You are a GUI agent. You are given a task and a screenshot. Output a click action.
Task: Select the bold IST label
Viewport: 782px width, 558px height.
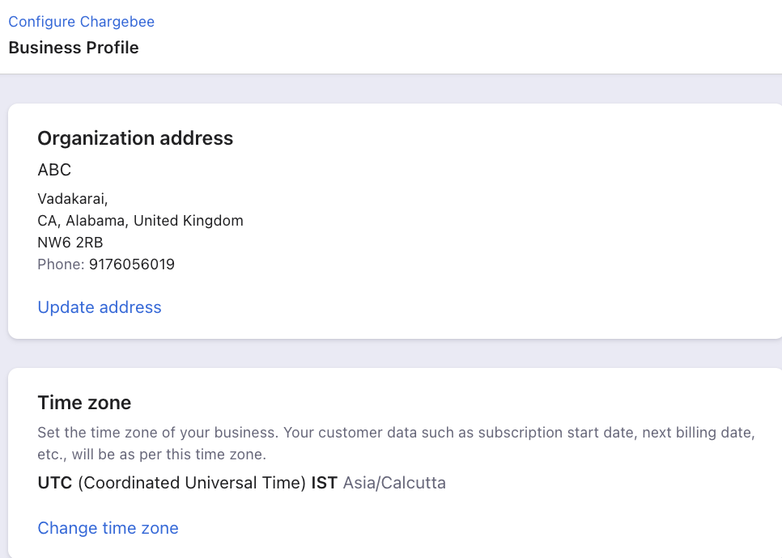click(324, 483)
